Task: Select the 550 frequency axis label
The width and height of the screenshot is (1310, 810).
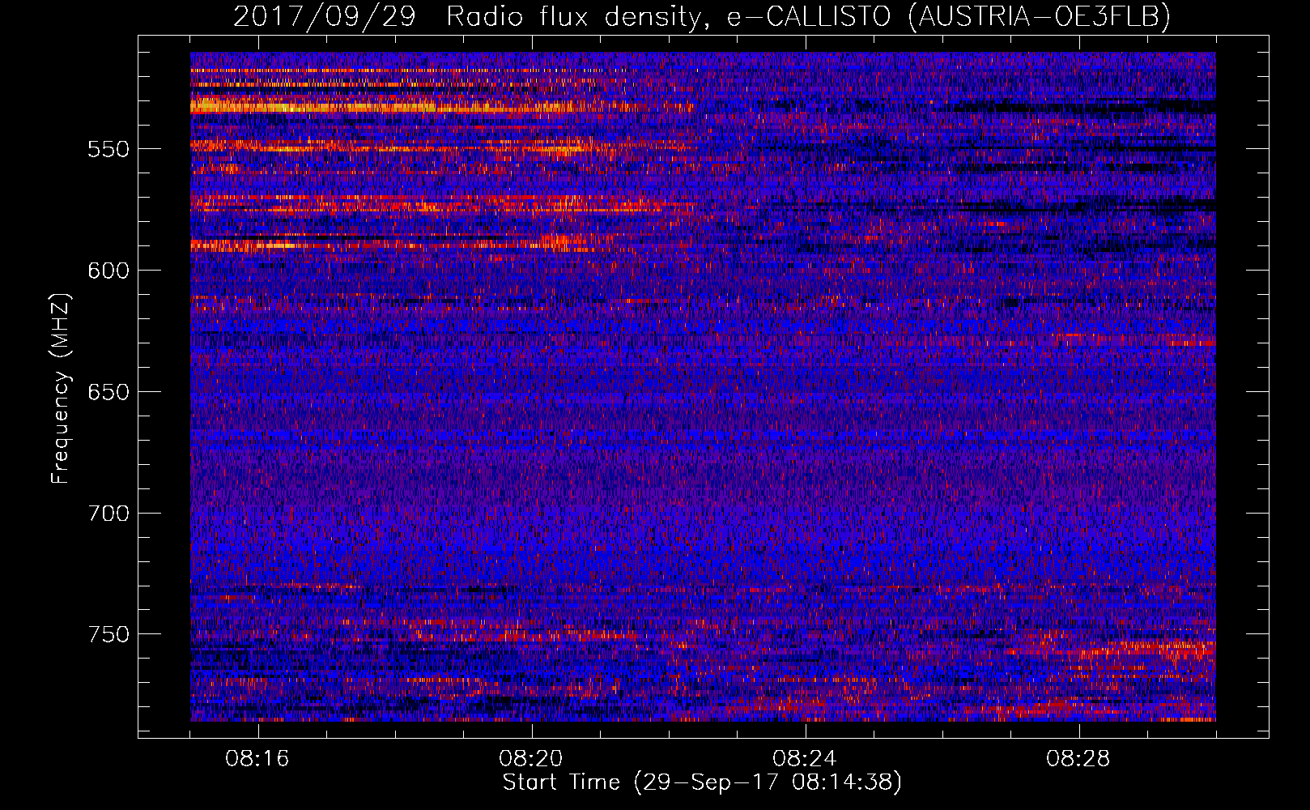Action: (x=108, y=149)
